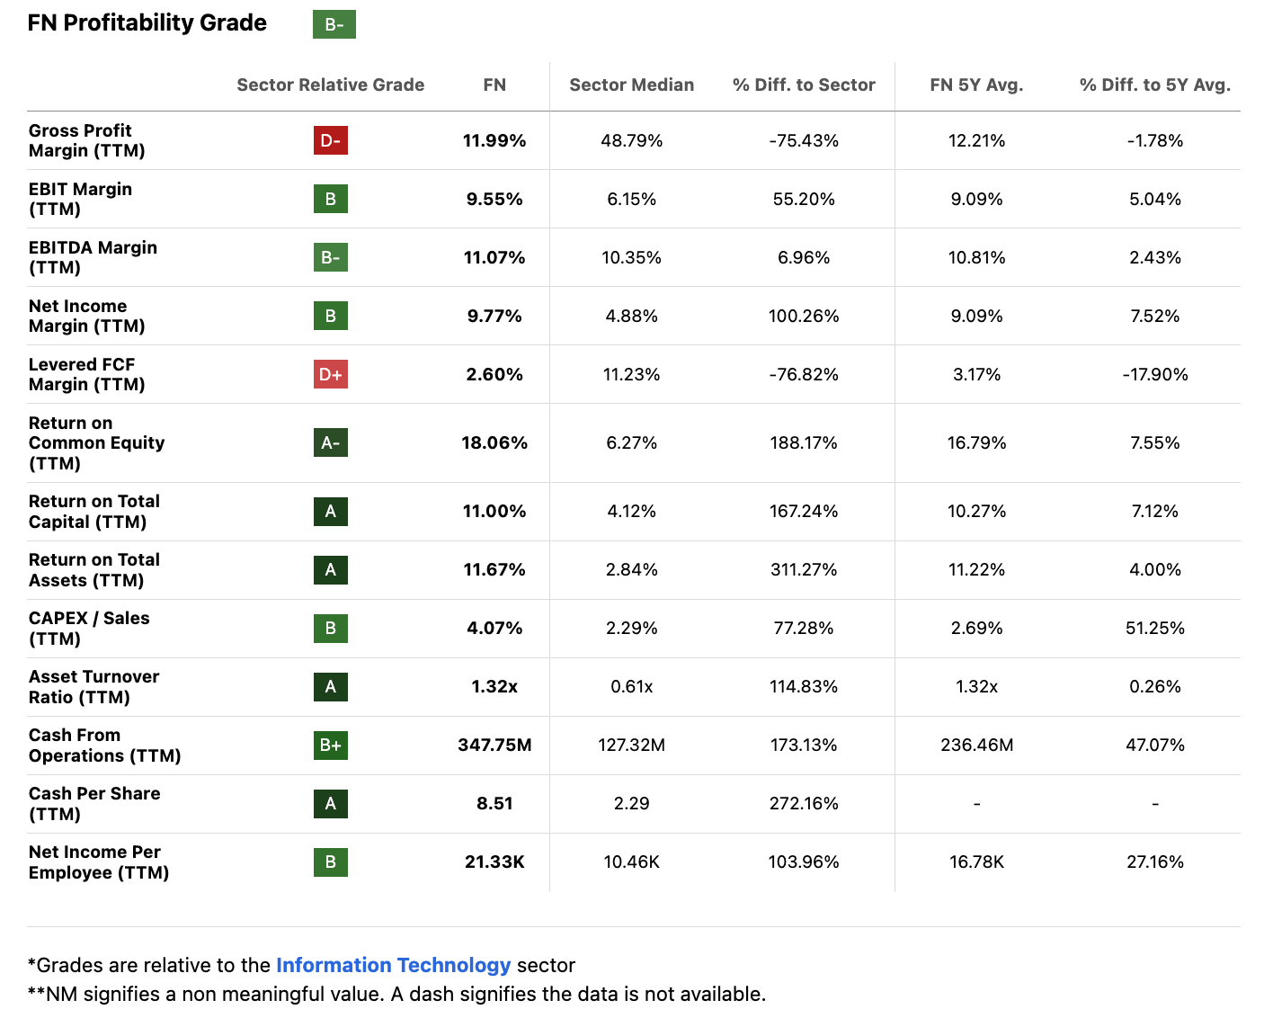Select the % Diff. to 5Y Avg. column header
Screen dimensions: 1264x1027
tap(1154, 85)
